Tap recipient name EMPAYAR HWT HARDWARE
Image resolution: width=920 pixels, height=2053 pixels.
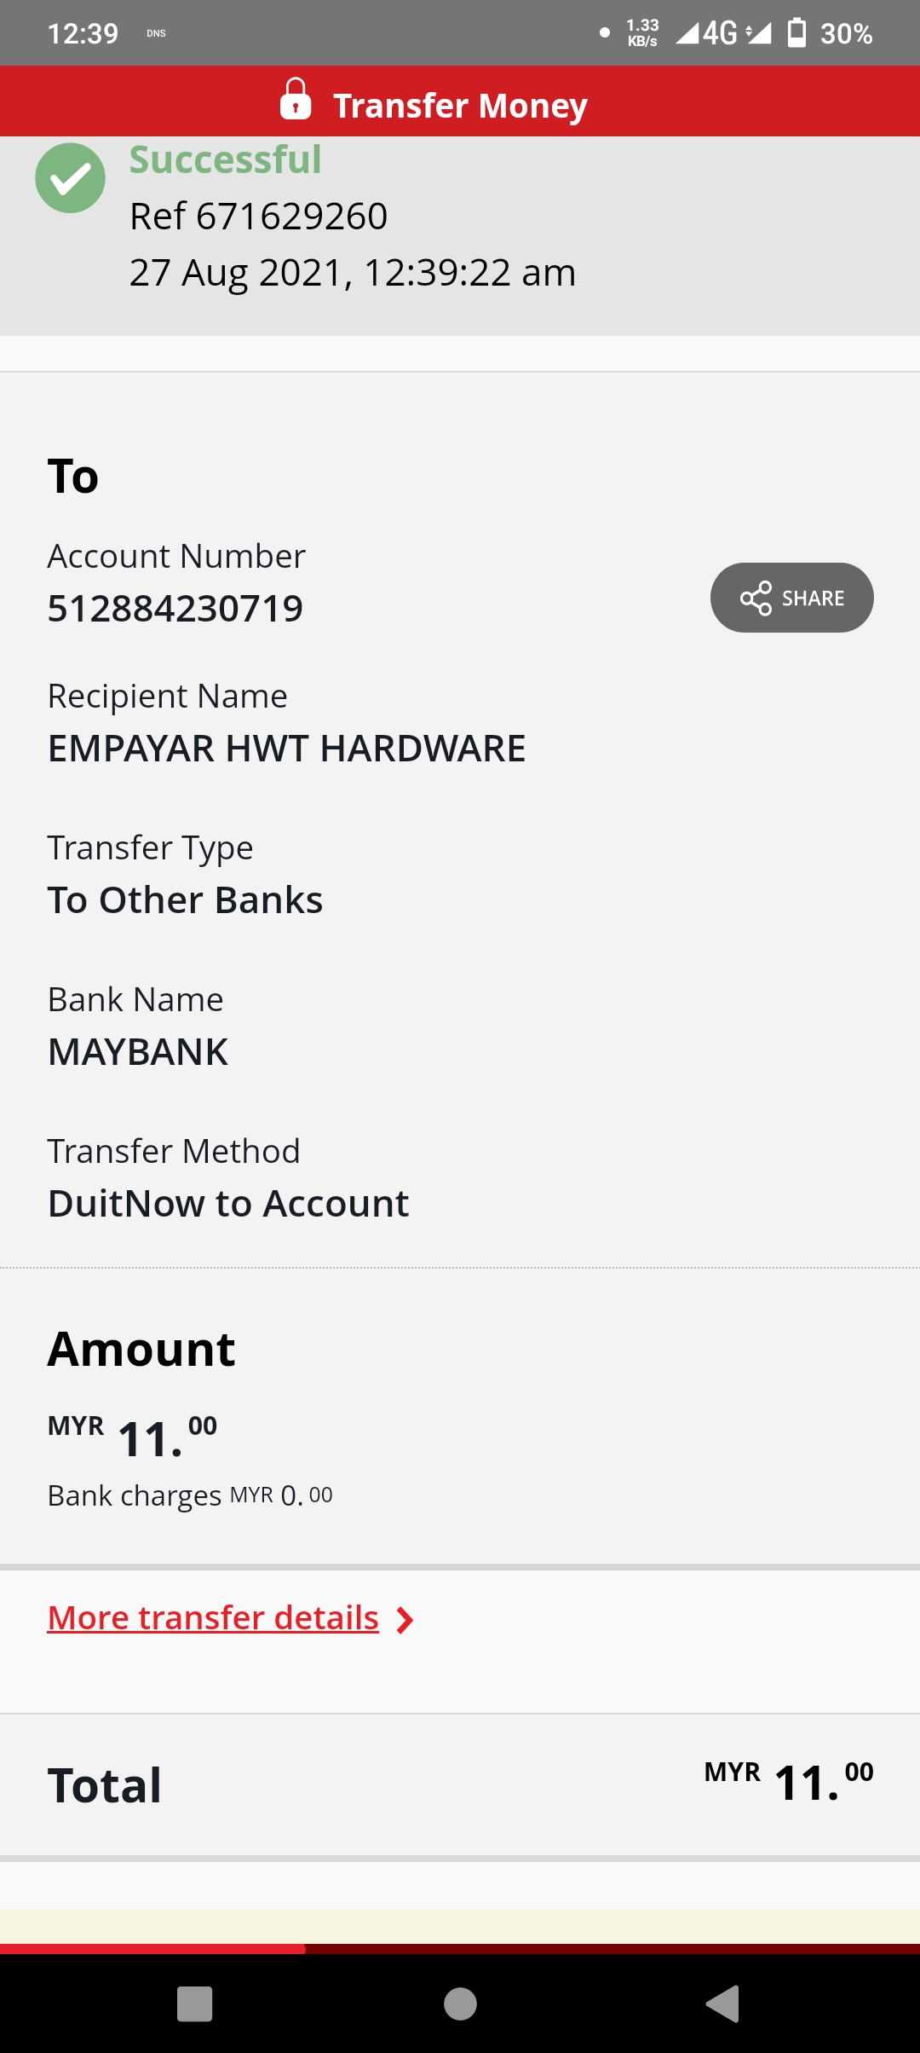(x=287, y=749)
